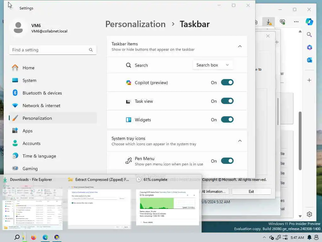
Task: Switch off the Pen Menu toggle
Action: (x=227, y=161)
